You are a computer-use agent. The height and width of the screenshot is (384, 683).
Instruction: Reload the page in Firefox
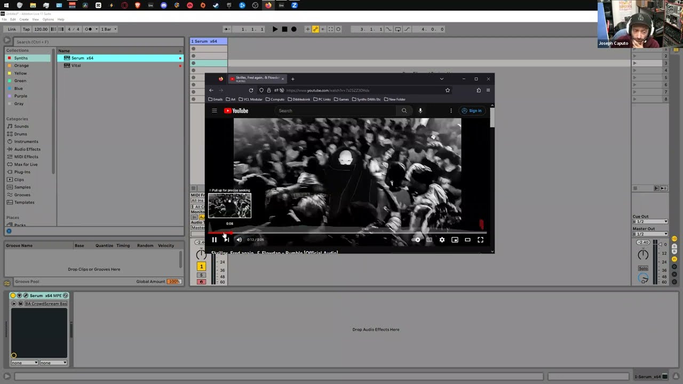pos(251,90)
